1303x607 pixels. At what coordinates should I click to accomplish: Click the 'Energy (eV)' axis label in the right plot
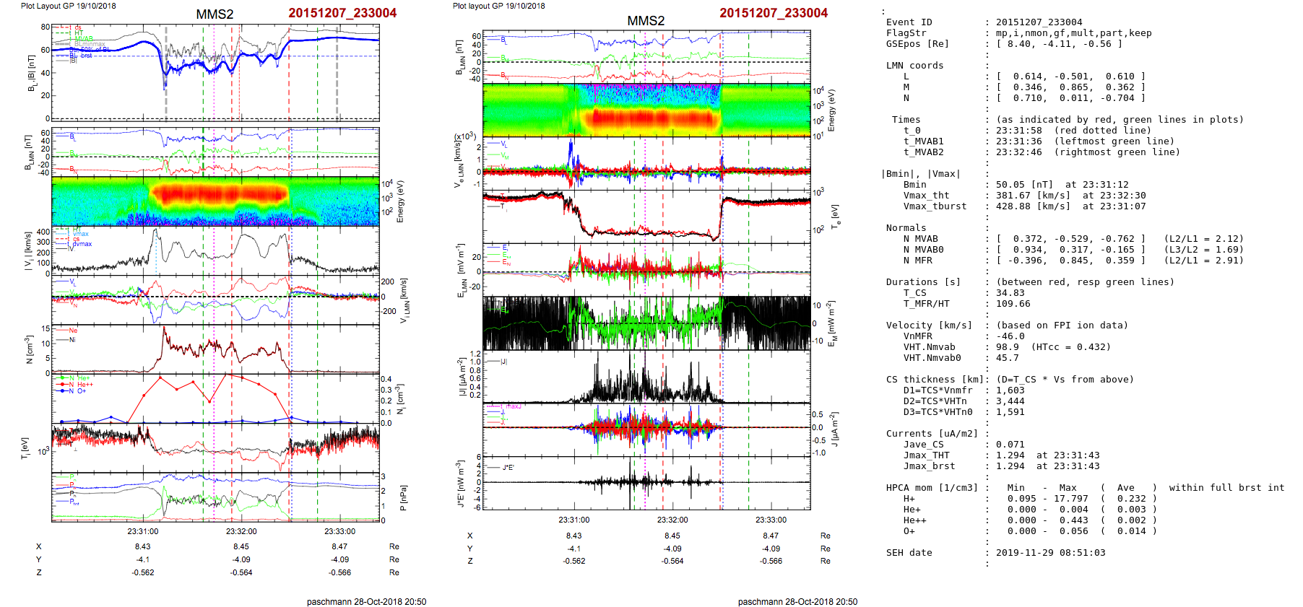coord(831,110)
